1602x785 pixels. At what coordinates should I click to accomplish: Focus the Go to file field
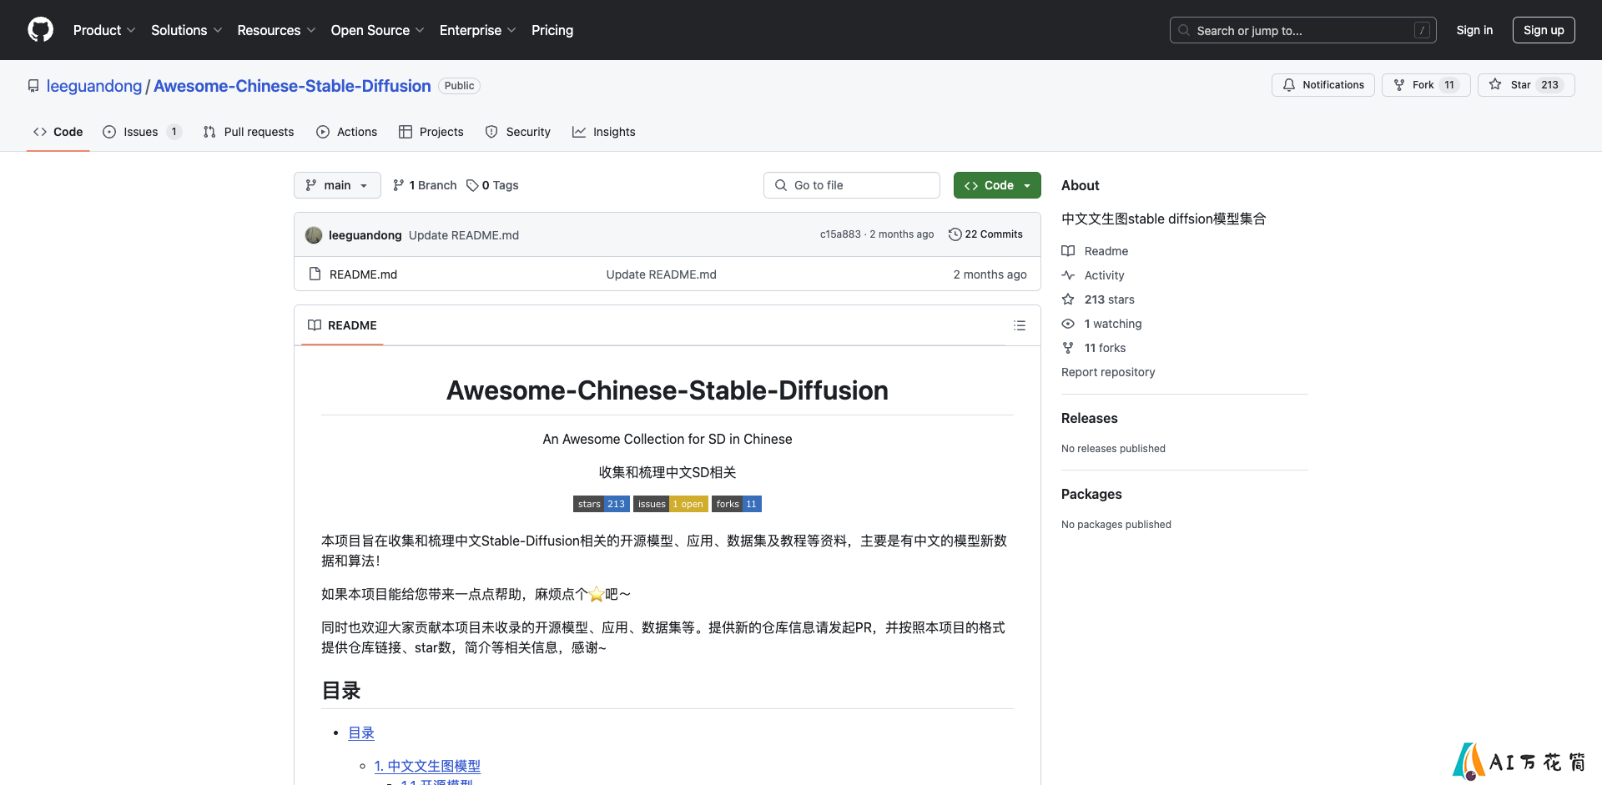coord(852,185)
